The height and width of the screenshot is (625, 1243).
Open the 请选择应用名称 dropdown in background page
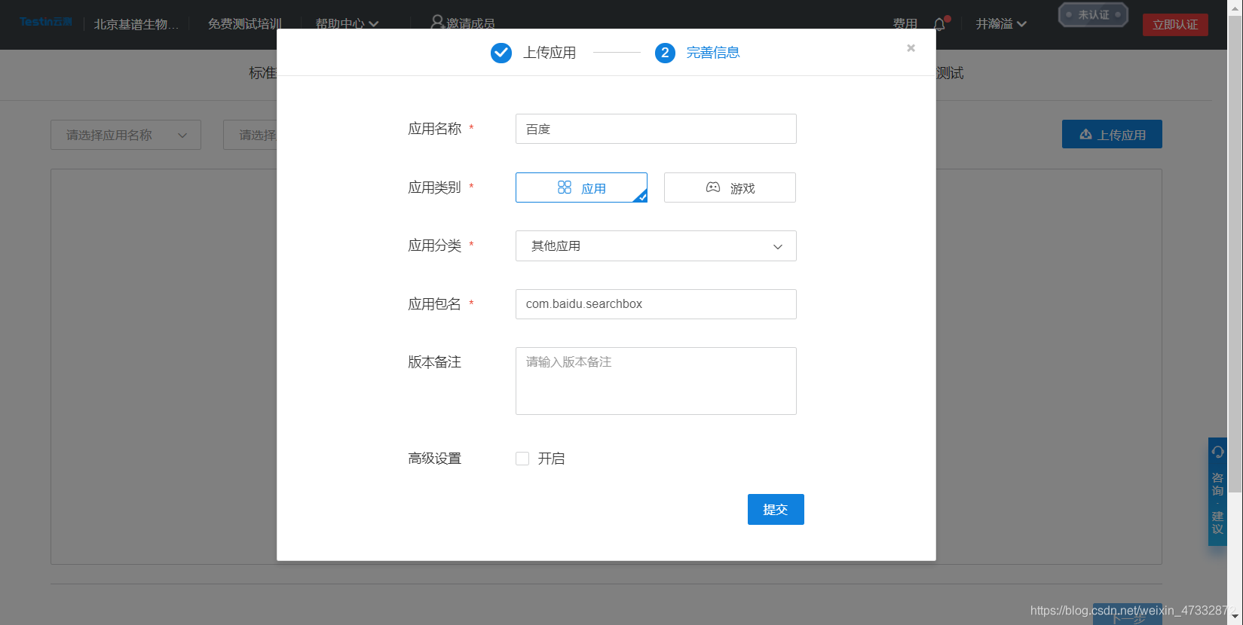126,135
